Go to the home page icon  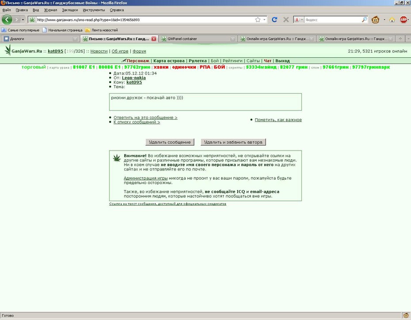[392, 20]
